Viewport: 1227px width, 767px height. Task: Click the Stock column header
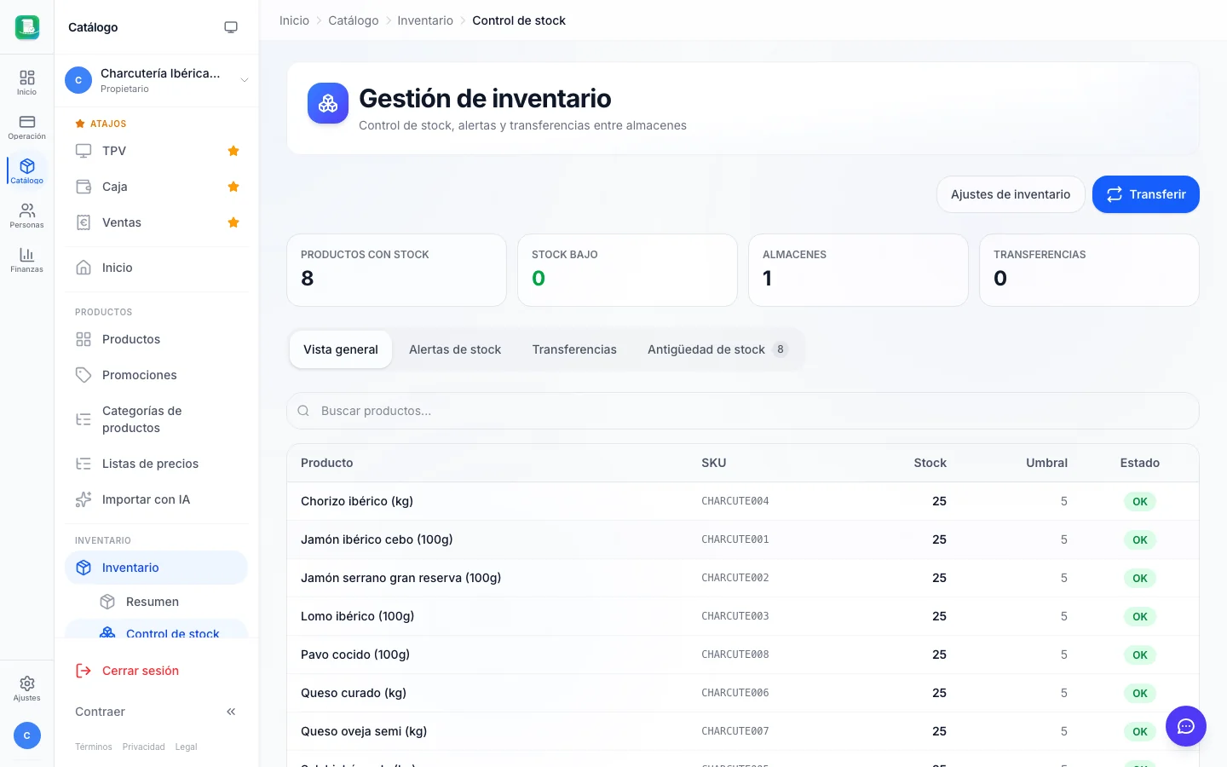click(x=930, y=463)
